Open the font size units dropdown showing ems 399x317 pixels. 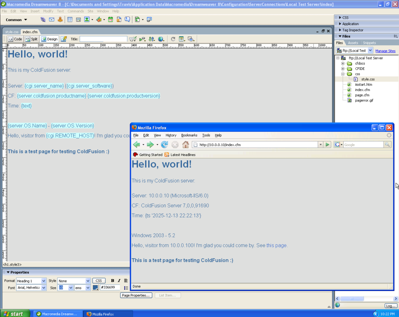pyautogui.click(x=82, y=287)
